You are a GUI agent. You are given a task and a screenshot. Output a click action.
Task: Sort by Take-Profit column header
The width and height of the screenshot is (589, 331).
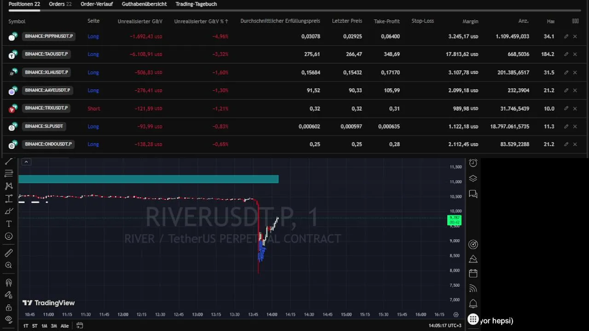pos(387,21)
